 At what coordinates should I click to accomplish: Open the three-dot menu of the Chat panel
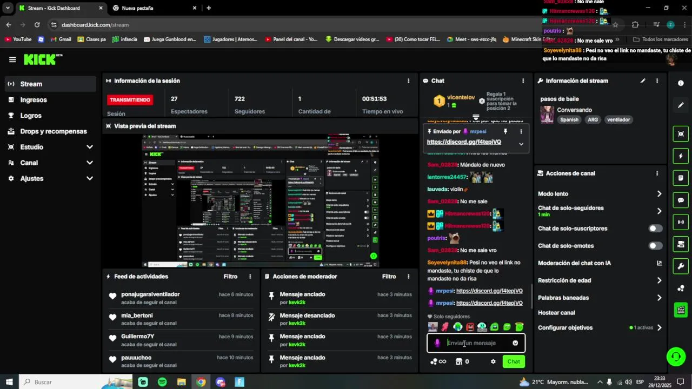[x=523, y=81]
